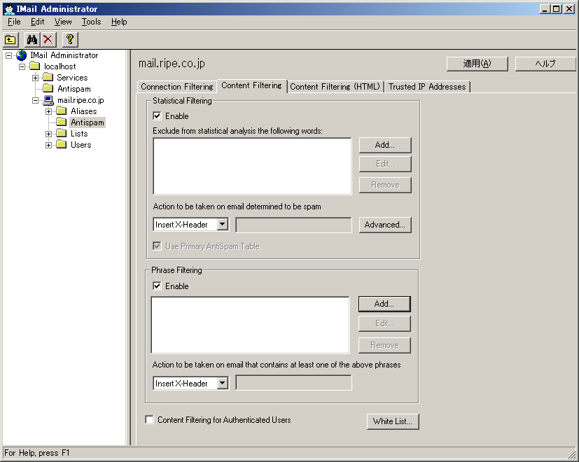Image resolution: width=579 pixels, height=462 pixels.
Task: Select the Users folder in tree
Action: tap(81, 145)
